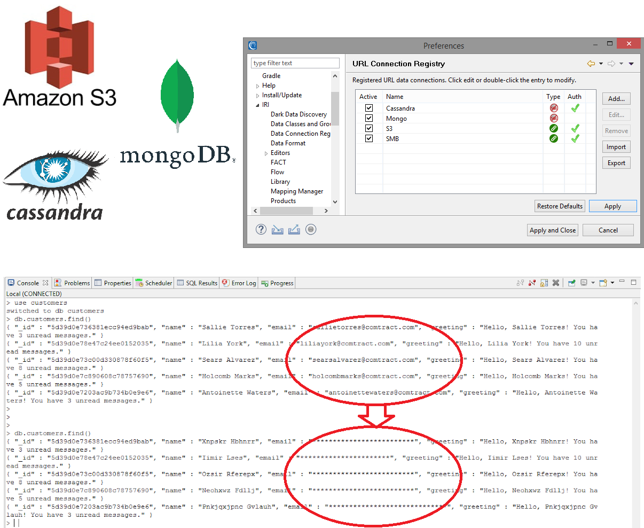The image size is (644, 528).
Task: Click the Cassandra type icon
Action: click(x=554, y=108)
